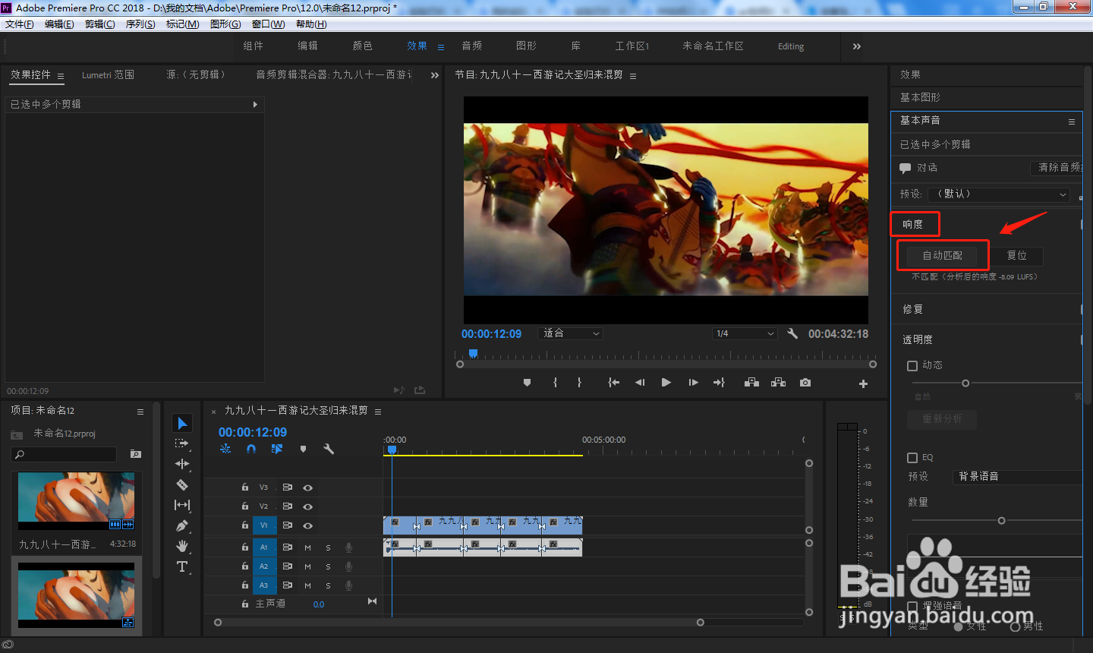Toggle nest sequence insert mode icon
The image size is (1093, 653).
tap(225, 449)
